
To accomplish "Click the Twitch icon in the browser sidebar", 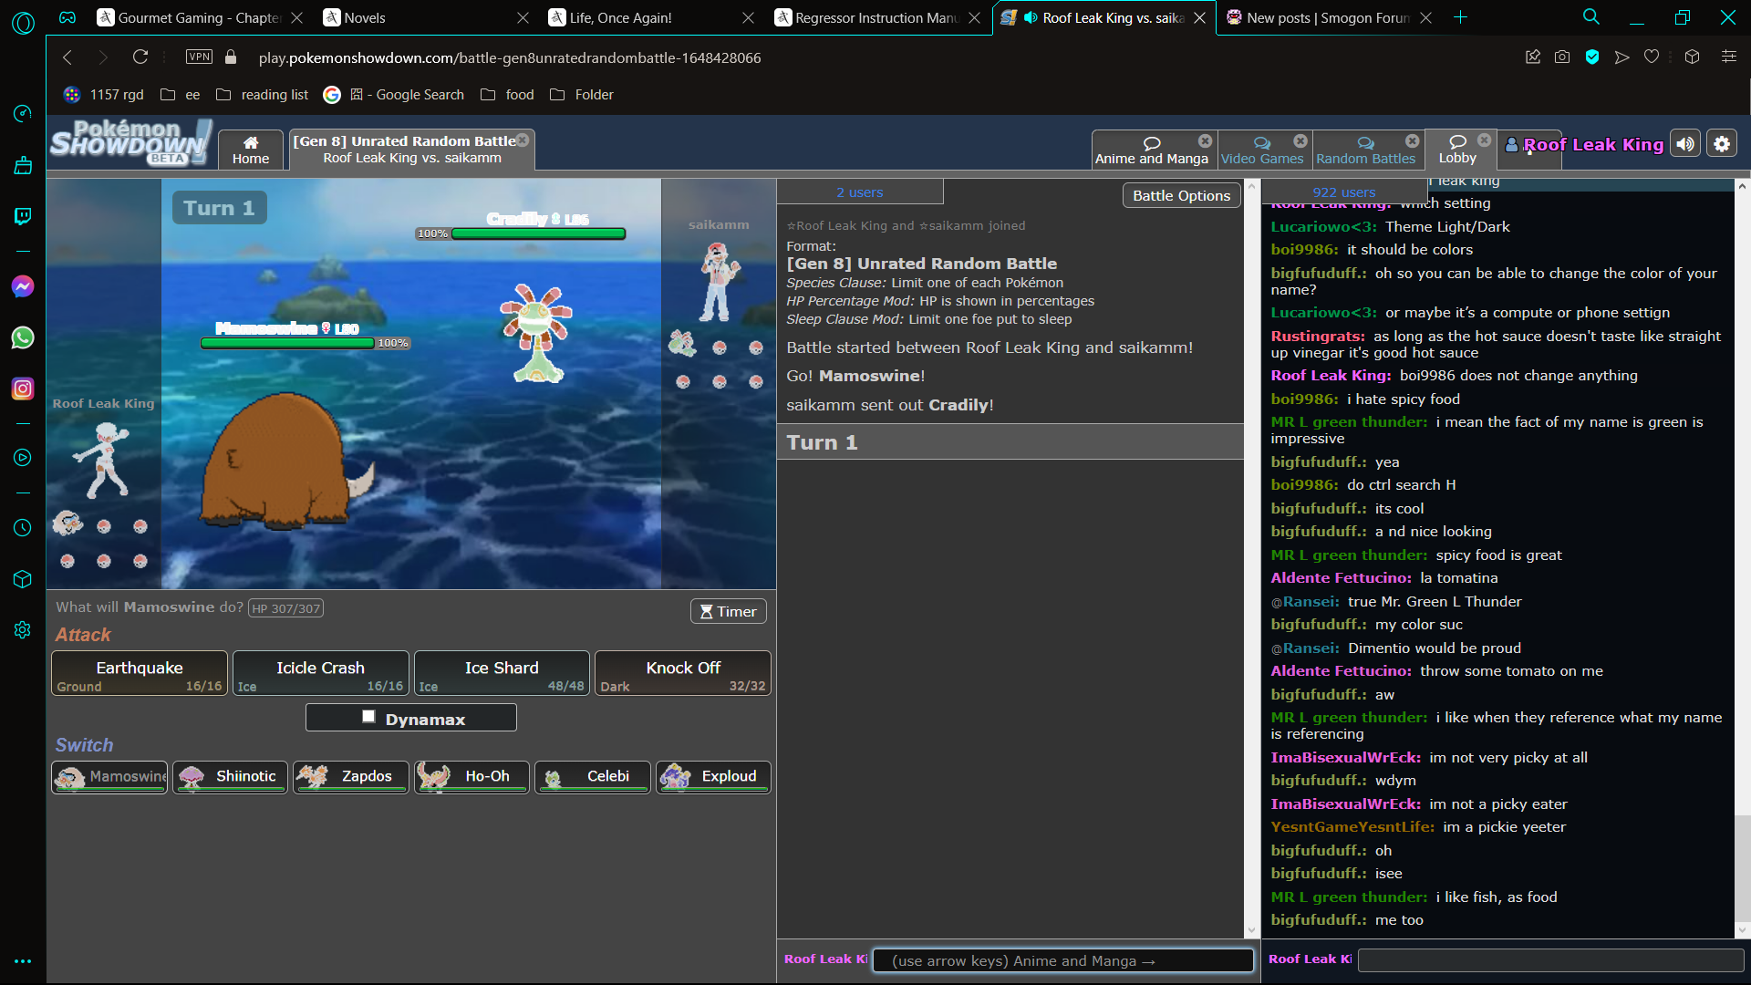I will [x=23, y=216].
